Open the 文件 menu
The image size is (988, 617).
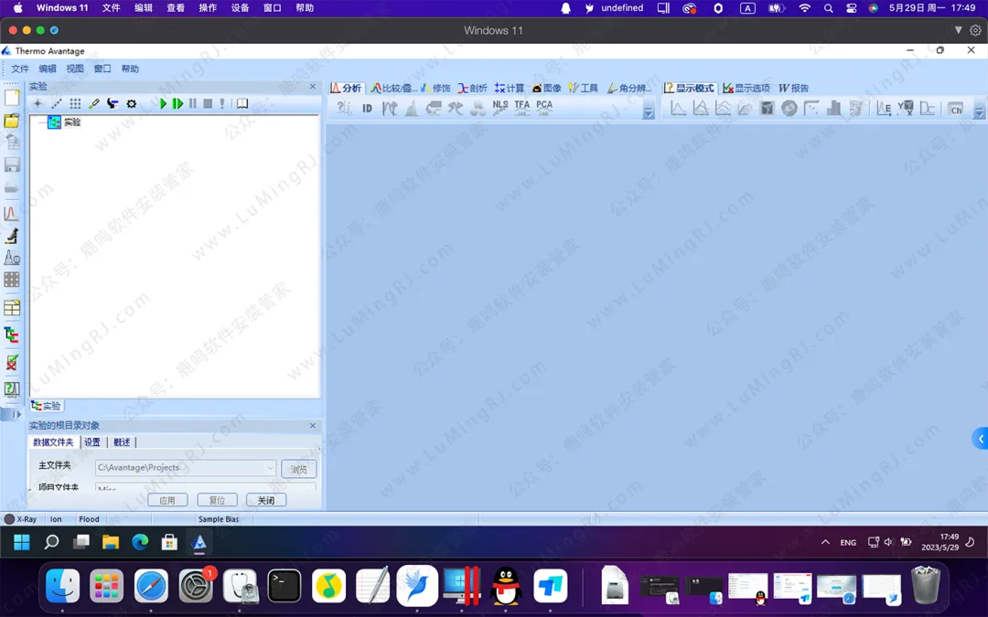point(20,69)
